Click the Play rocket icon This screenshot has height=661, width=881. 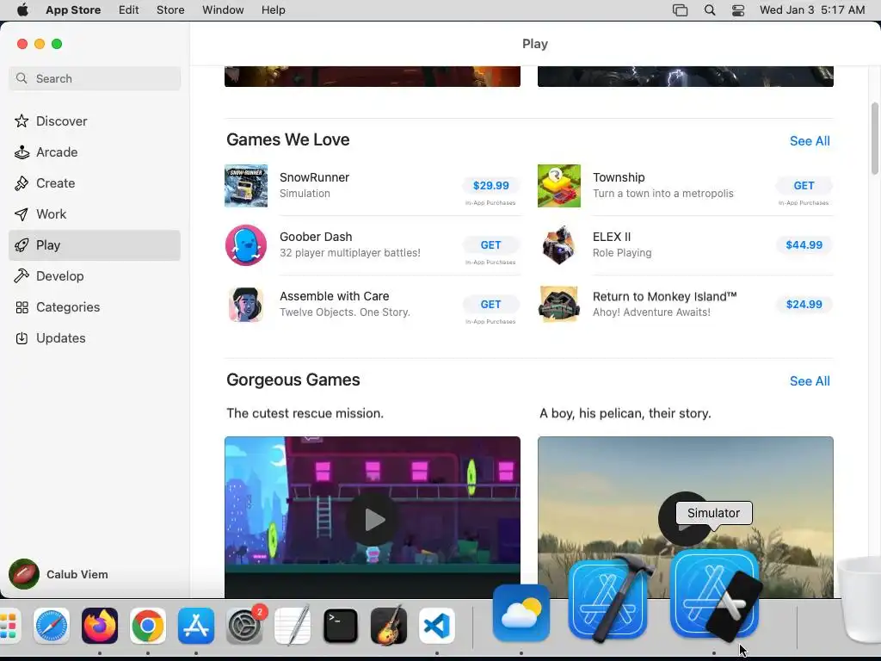[22, 245]
